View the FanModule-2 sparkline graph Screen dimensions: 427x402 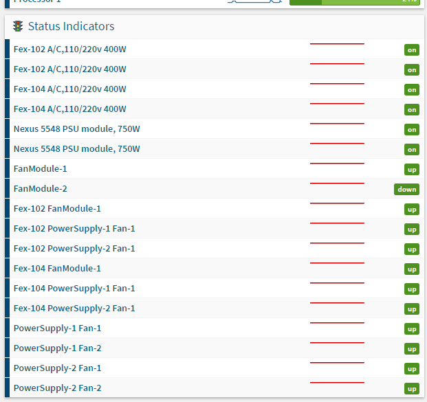pos(337,183)
